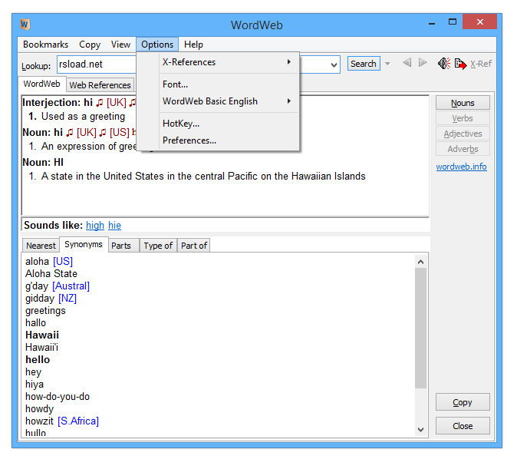Select the Synonyms tab

click(x=84, y=244)
